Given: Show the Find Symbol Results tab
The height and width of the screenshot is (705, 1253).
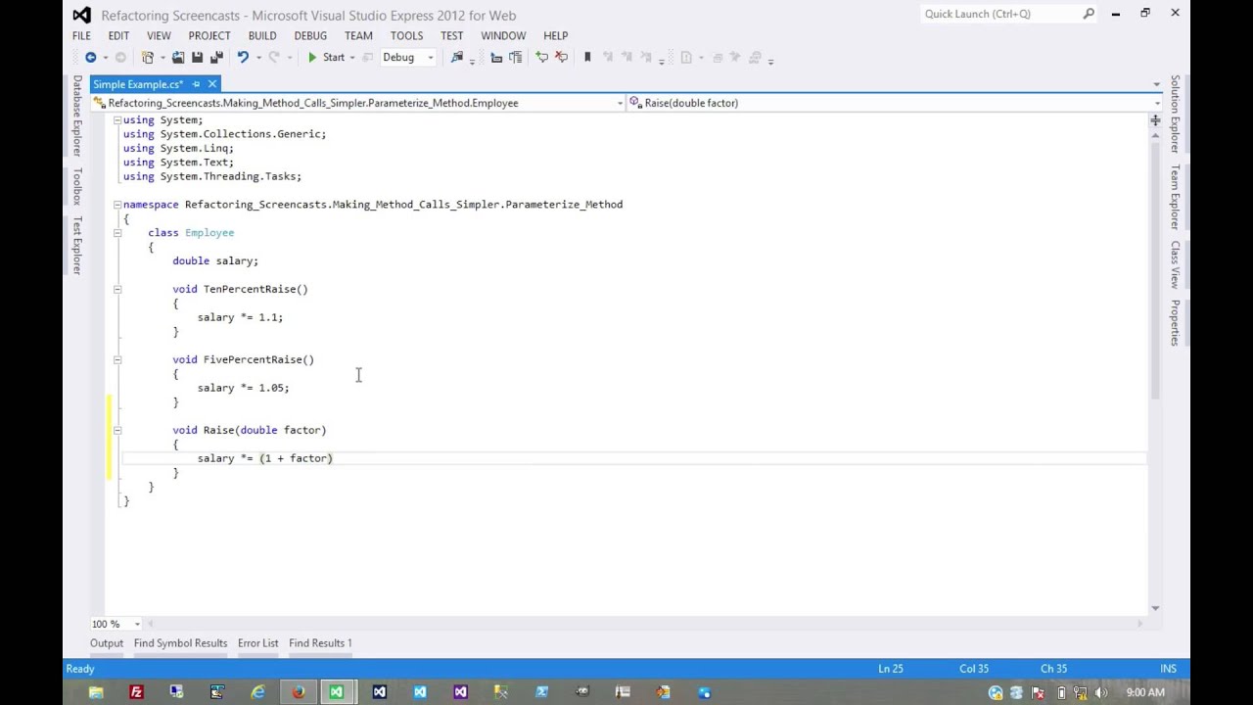Looking at the screenshot, I should tap(180, 643).
